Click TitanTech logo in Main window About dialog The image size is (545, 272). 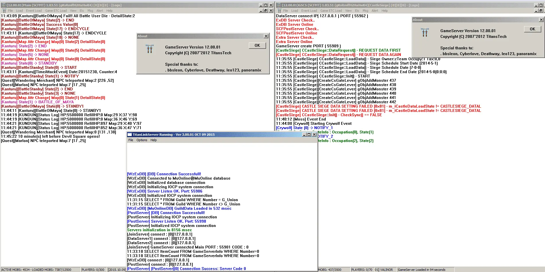[149, 49]
